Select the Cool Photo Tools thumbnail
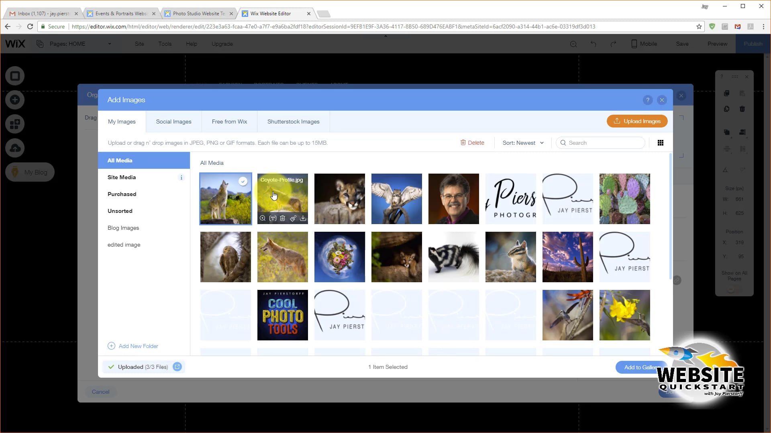Viewport: 771px width, 433px height. 282,315
